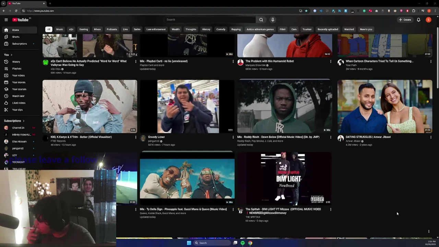This screenshot has width=439, height=247.
Task: Click the Marques Brownlee channel name
Action: [x=256, y=65]
